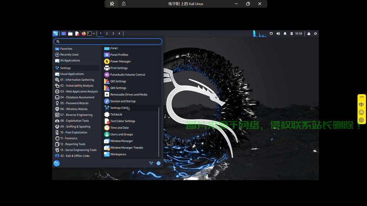This screenshot has width=367, height=206.
Task: Open the file manager panel icon
Action: point(70,33)
